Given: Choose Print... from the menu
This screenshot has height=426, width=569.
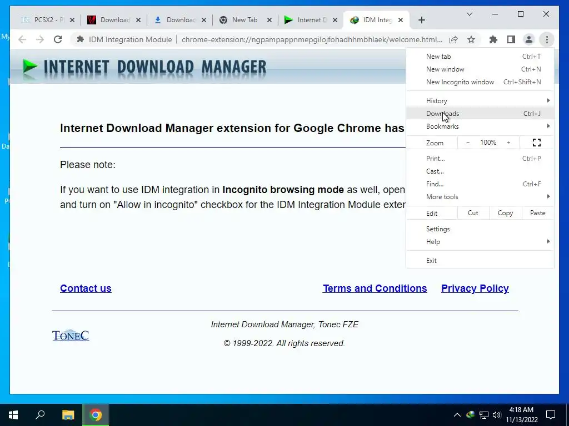Looking at the screenshot, I should [x=480, y=158].
